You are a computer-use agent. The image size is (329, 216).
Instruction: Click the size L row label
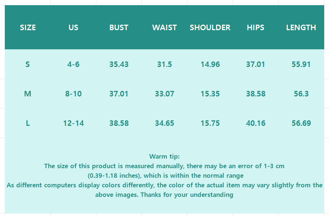click(x=28, y=123)
